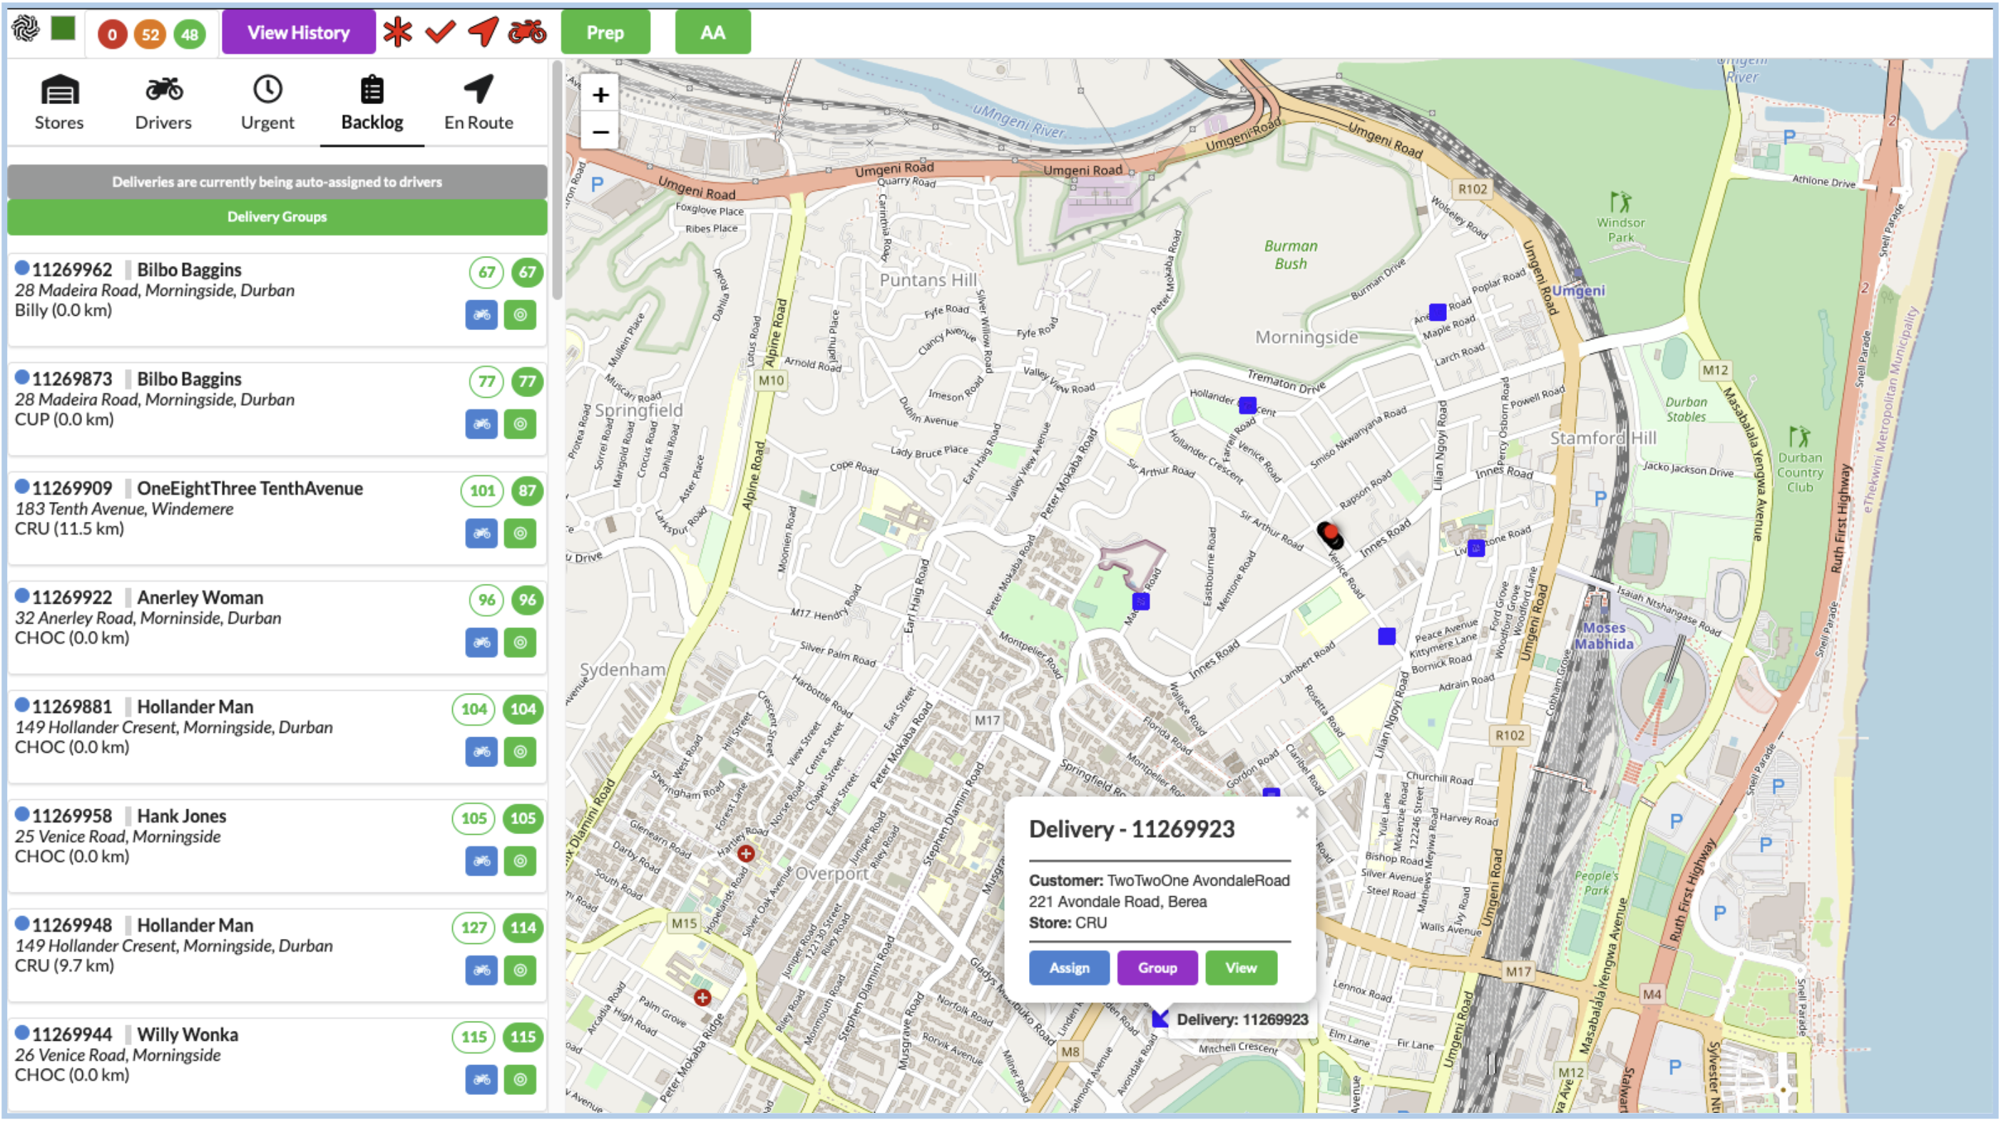Click the green status square in header
2001x1125 pixels.
coord(63,29)
